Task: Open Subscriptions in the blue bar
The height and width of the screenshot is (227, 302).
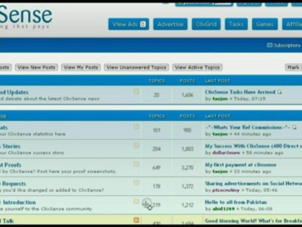Action: (x=287, y=45)
